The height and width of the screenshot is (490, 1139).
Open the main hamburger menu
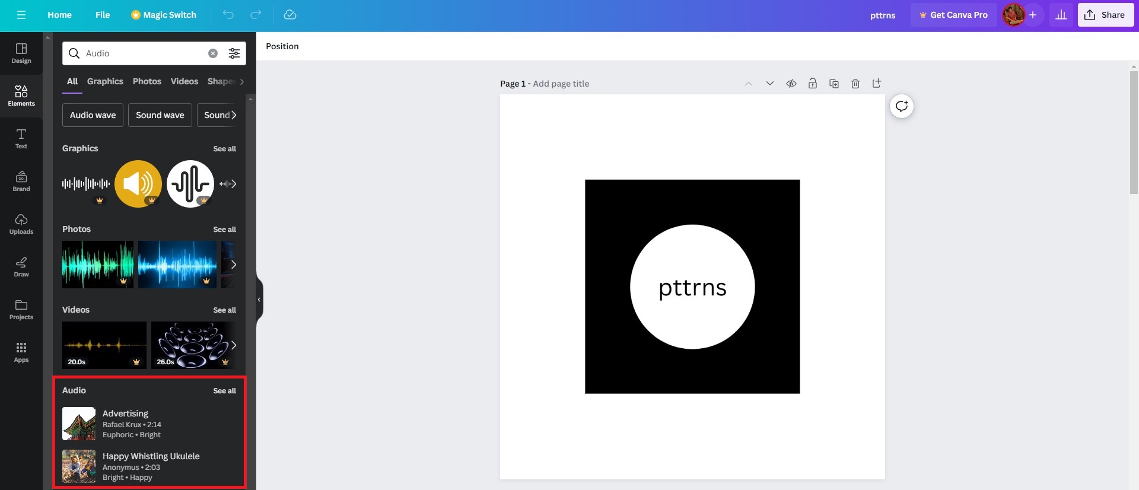(21, 15)
